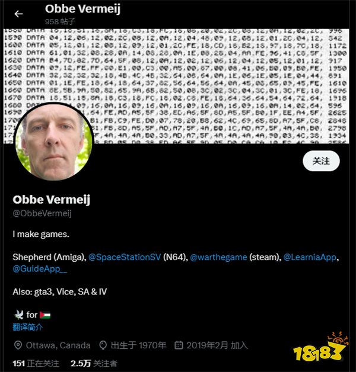Click the Obbe Vermeij header title
The image size is (356, 372).
point(82,9)
